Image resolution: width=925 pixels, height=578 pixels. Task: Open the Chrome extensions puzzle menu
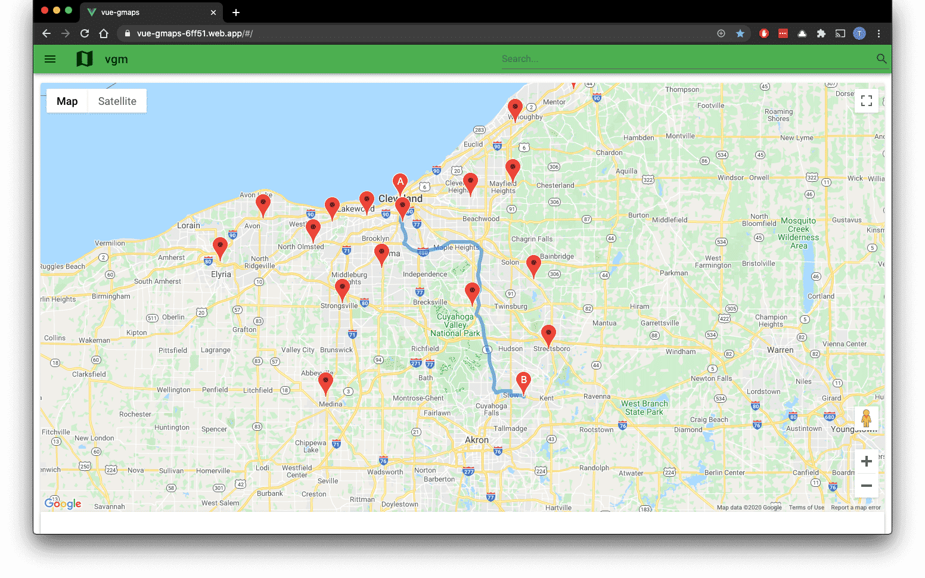(821, 33)
